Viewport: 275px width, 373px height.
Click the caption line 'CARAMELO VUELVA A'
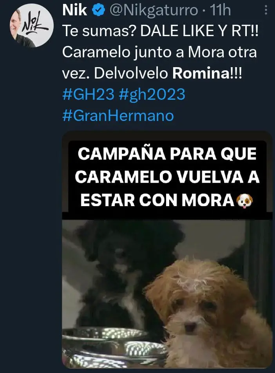point(167,177)
